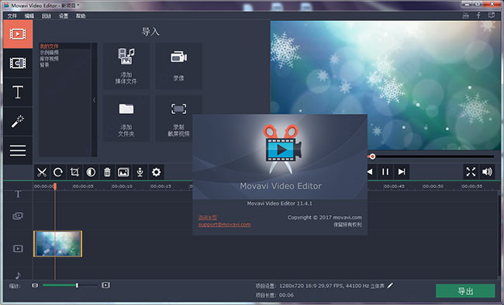This screenshot has height=305, width=504.
Task: Click the YouTube icon in the top bar
Action: click(466, 15)
